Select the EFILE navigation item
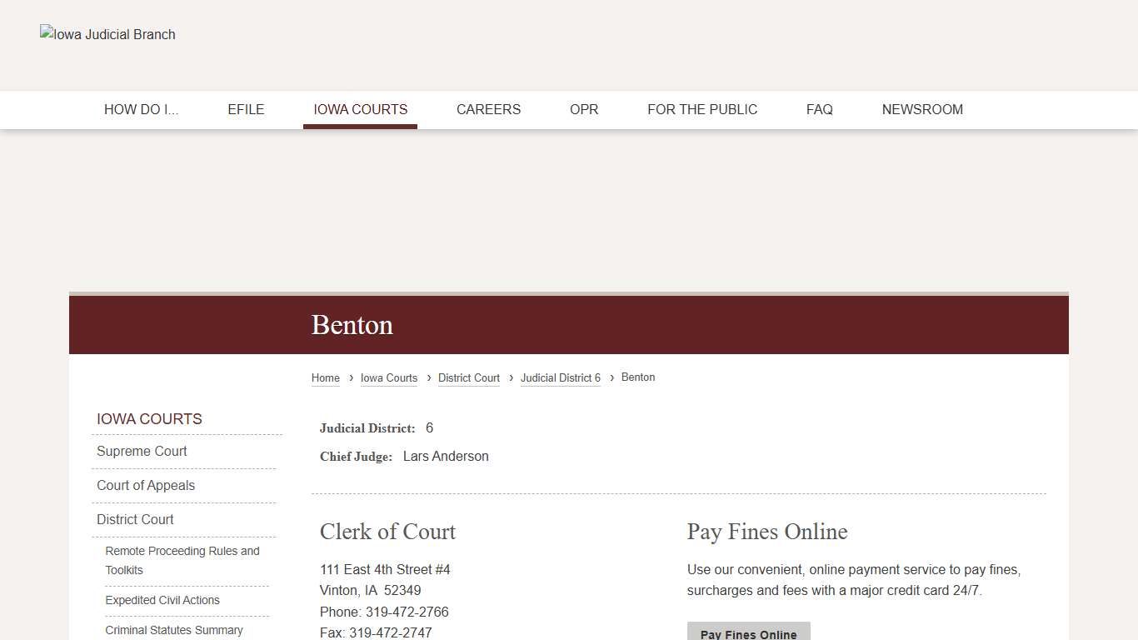Image resolution: width=1138 pixels, height=640 pixels. (x=246, y=109)
